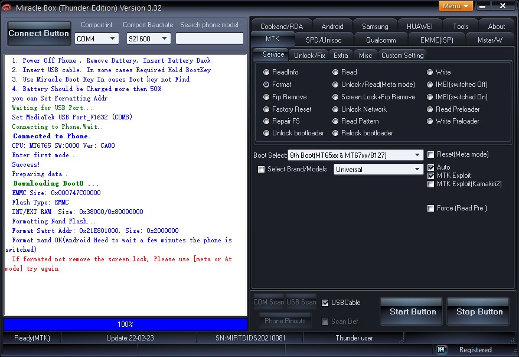The height and width of the screenshot is (357, 519).
Task: Select IMEI(switched Off) radio option
Action: [x=457, y=85]
